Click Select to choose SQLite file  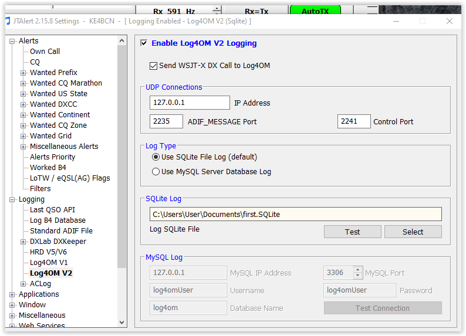pos(413,232)
